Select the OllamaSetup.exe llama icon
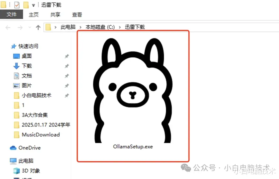The image size is (279, 179). pyautogui.click(x=133, y=90)
